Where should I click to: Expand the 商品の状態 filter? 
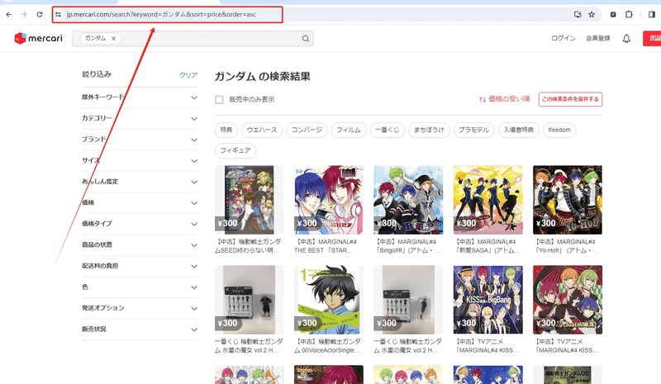(140, 245)
